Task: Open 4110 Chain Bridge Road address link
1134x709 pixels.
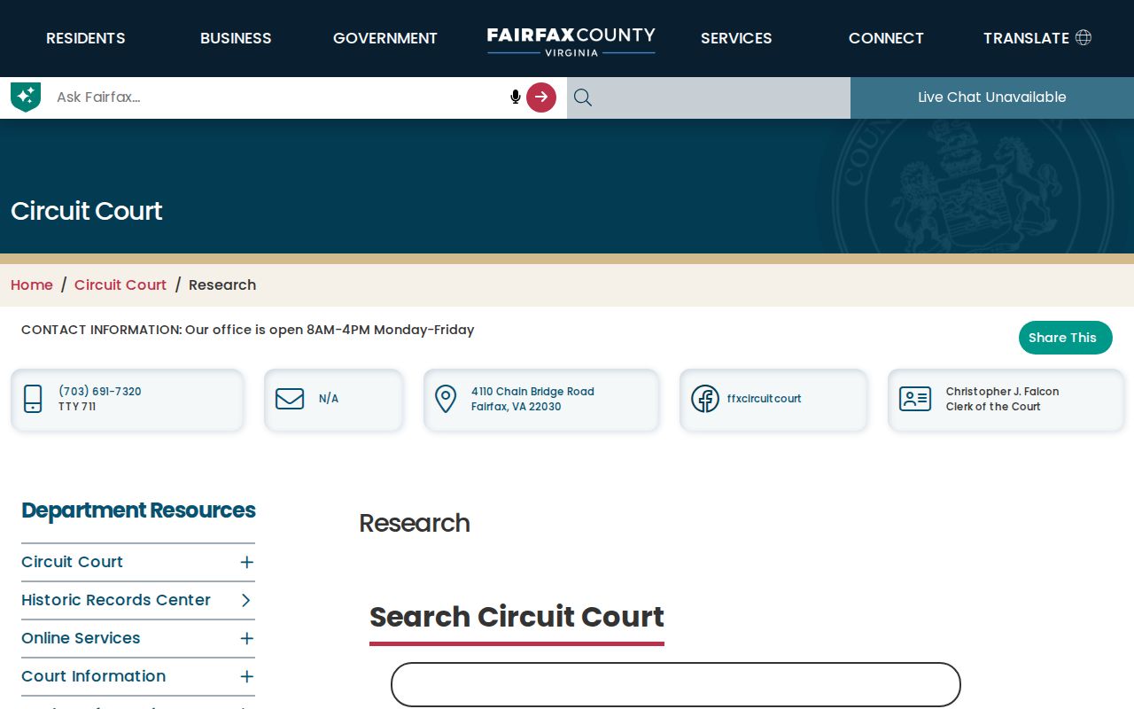Action: [532, 399]
